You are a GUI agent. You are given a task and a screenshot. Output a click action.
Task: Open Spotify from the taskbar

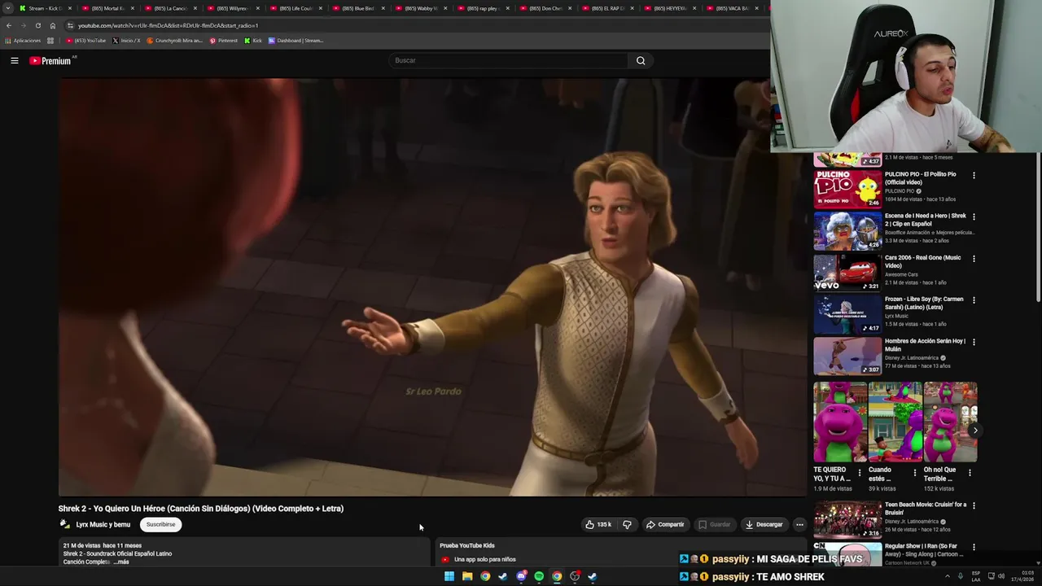pyautogui.click(x=539, y=576)
